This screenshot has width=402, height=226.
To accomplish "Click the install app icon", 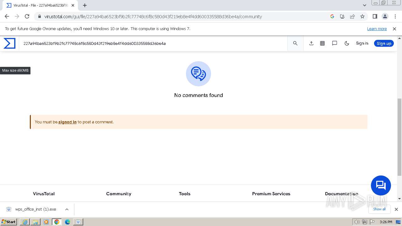I will 342,16.
